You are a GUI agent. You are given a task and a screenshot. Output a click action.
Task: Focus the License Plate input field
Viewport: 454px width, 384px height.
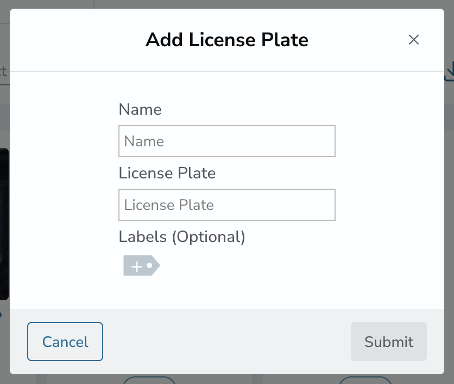point(226,205)
